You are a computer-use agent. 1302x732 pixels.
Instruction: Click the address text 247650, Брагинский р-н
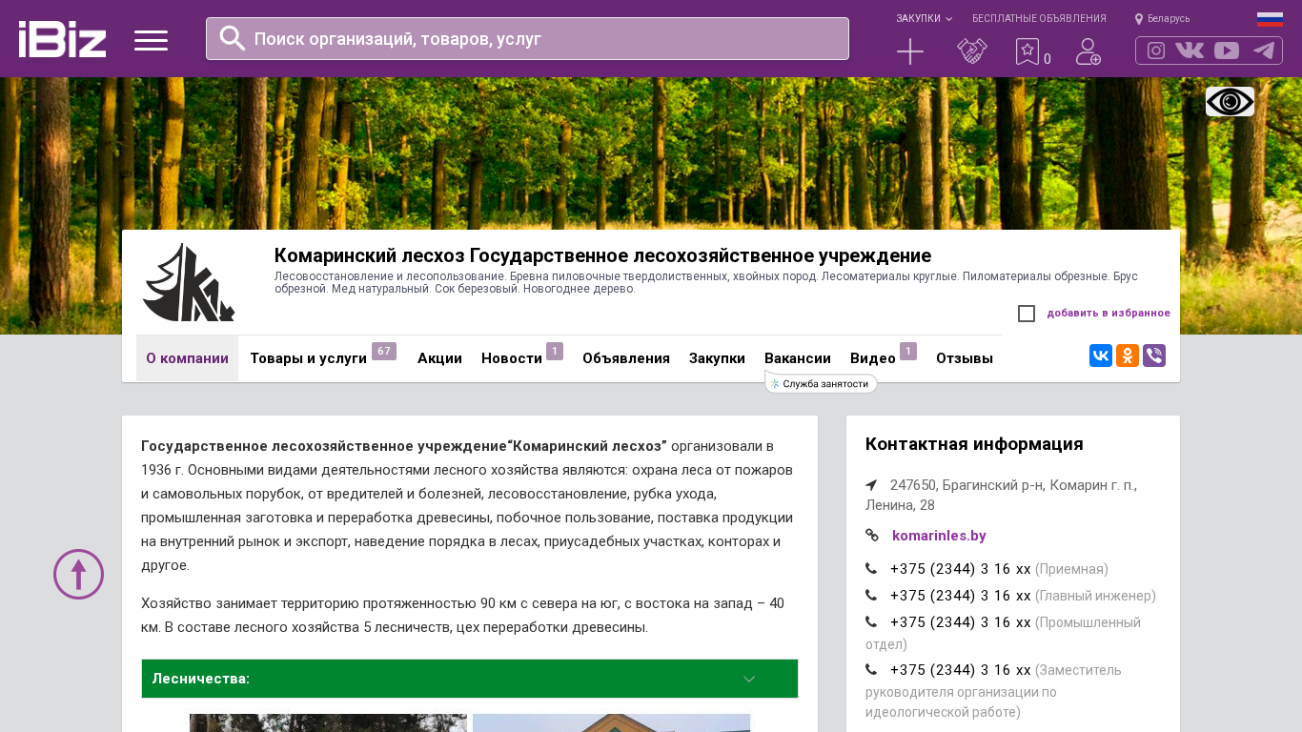[1001, 495]
